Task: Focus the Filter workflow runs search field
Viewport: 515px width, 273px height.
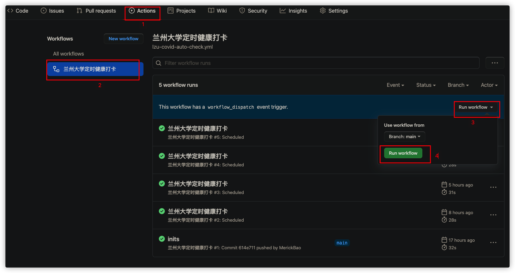Action: (x=316, y=63)
